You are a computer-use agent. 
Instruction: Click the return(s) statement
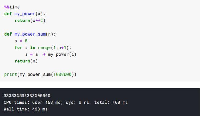[26, 61]
